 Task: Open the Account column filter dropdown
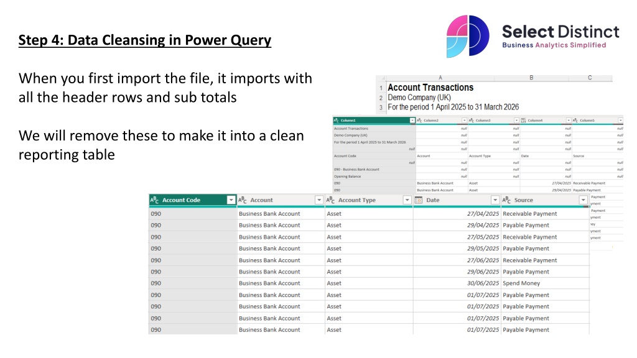pyautogui.click(x=318, y=200)
